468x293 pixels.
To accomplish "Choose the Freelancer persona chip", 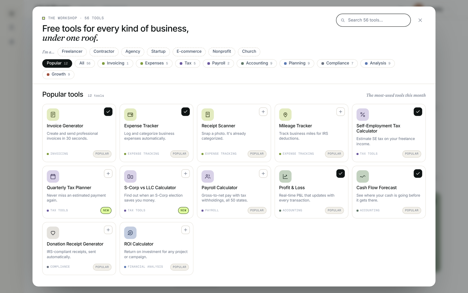I will coord(72,52).
